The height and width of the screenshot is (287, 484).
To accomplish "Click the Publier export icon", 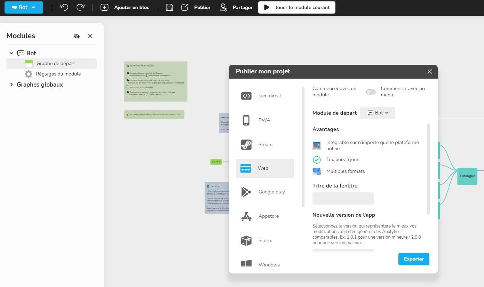I will click(x=185, y=7).
